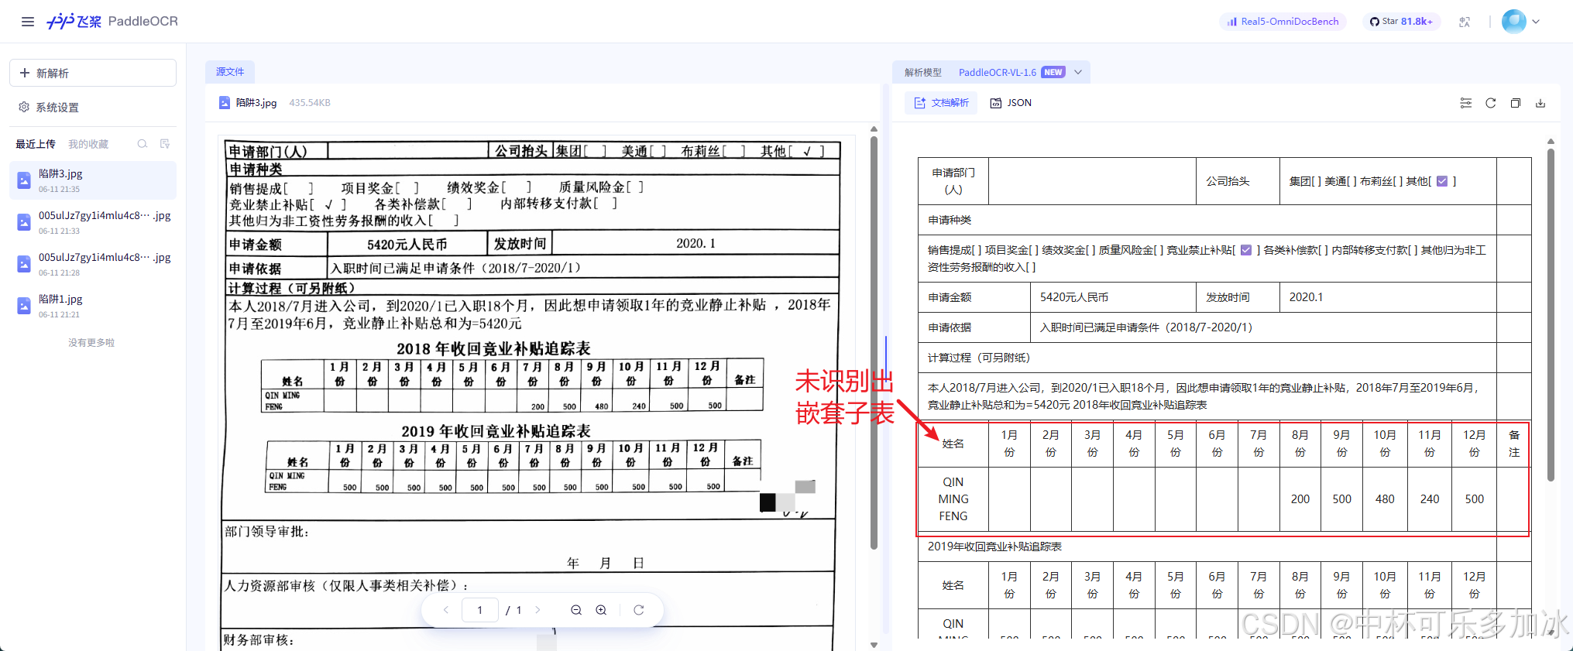The height and width of the screenshot is (651, 1573).
Task: Zoom out the source document view
Action: pyautogui.click(x=576, y=610)
